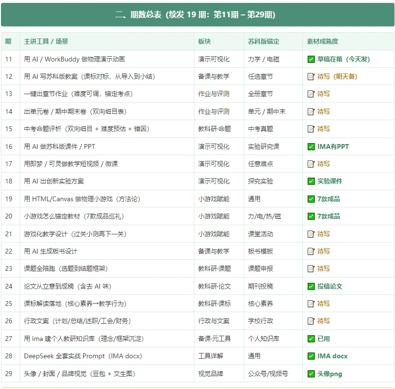Click the 全册章节 cell
The image size is (395, 389).
(x=273, y=94)
